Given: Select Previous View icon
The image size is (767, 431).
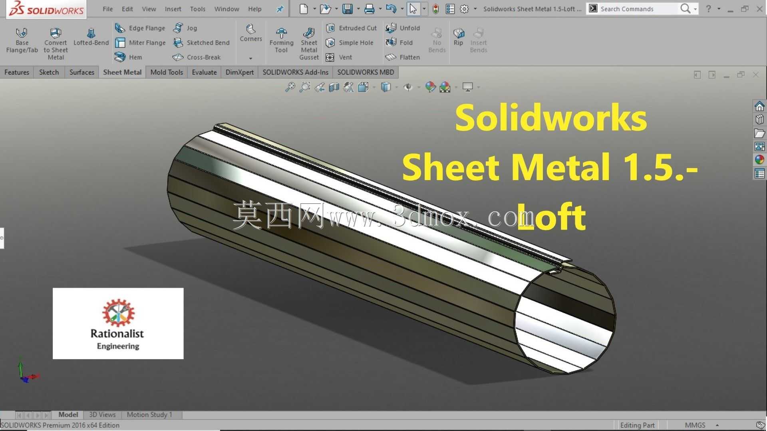Looking at the screenshot, I should click(x=320, y=87).
